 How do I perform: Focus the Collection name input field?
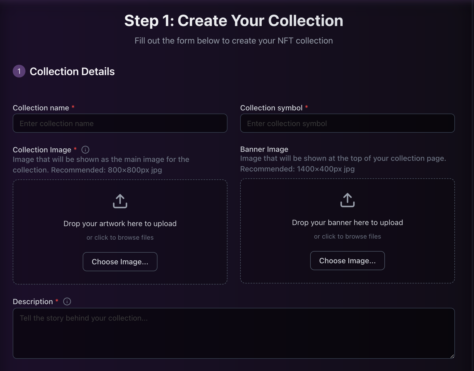point(120,123)
